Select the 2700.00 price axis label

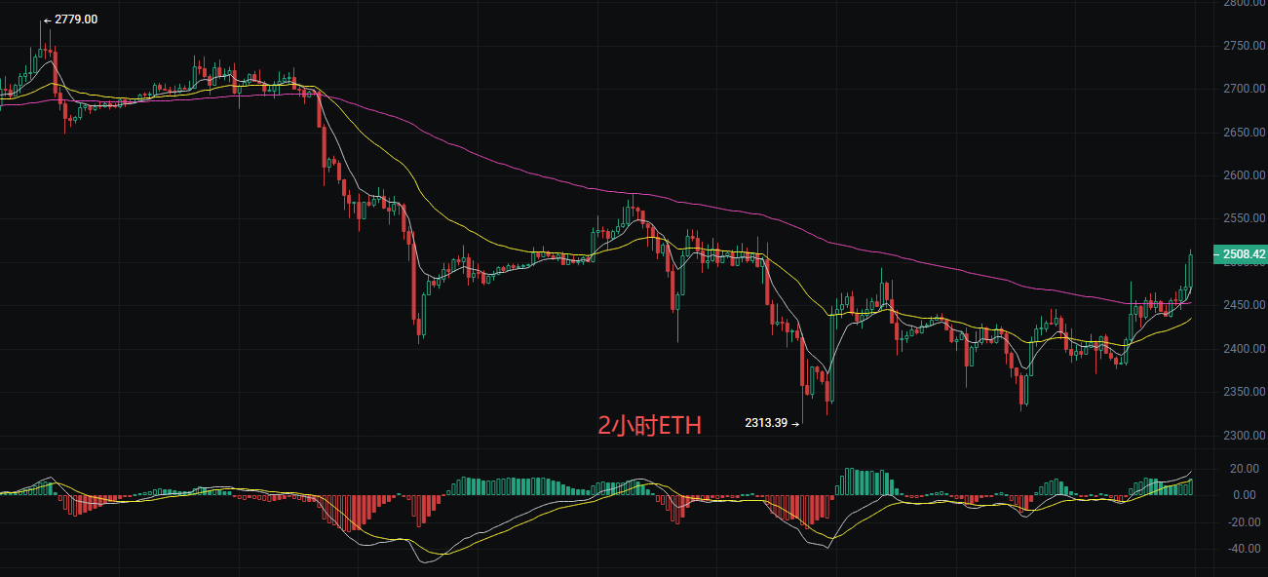pos(1244,89)
